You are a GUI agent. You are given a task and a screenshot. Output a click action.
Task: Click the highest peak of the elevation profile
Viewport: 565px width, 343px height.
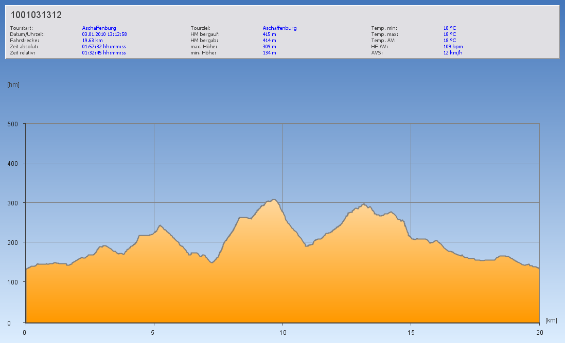274,200
